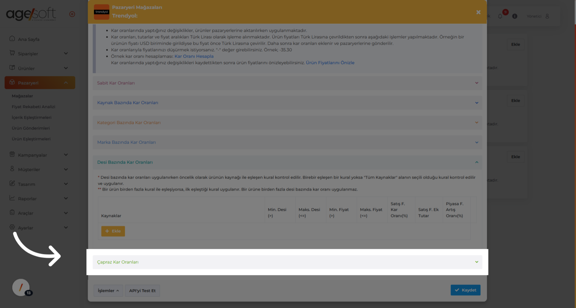Expand Sabit Kar Oranları section

click(x=287, y=83)
